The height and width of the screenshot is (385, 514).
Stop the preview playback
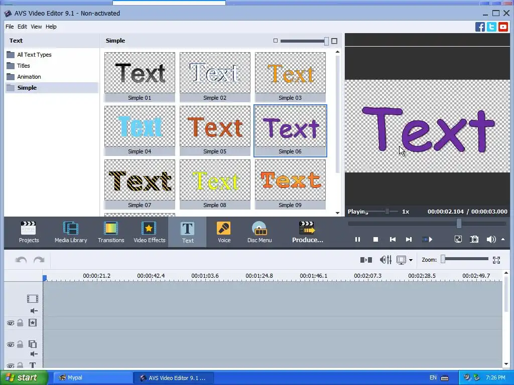point(375,240)
